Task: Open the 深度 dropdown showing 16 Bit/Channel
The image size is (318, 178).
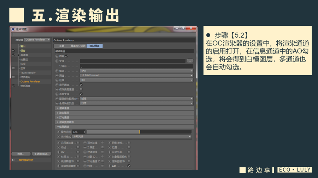Action: coord(136,76)
